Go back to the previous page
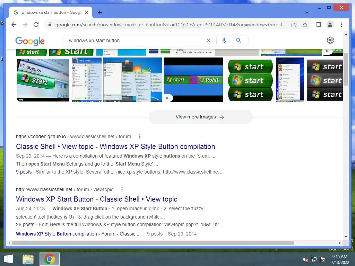The height and width of the screenshot is (266, 355). coord(14,25)
